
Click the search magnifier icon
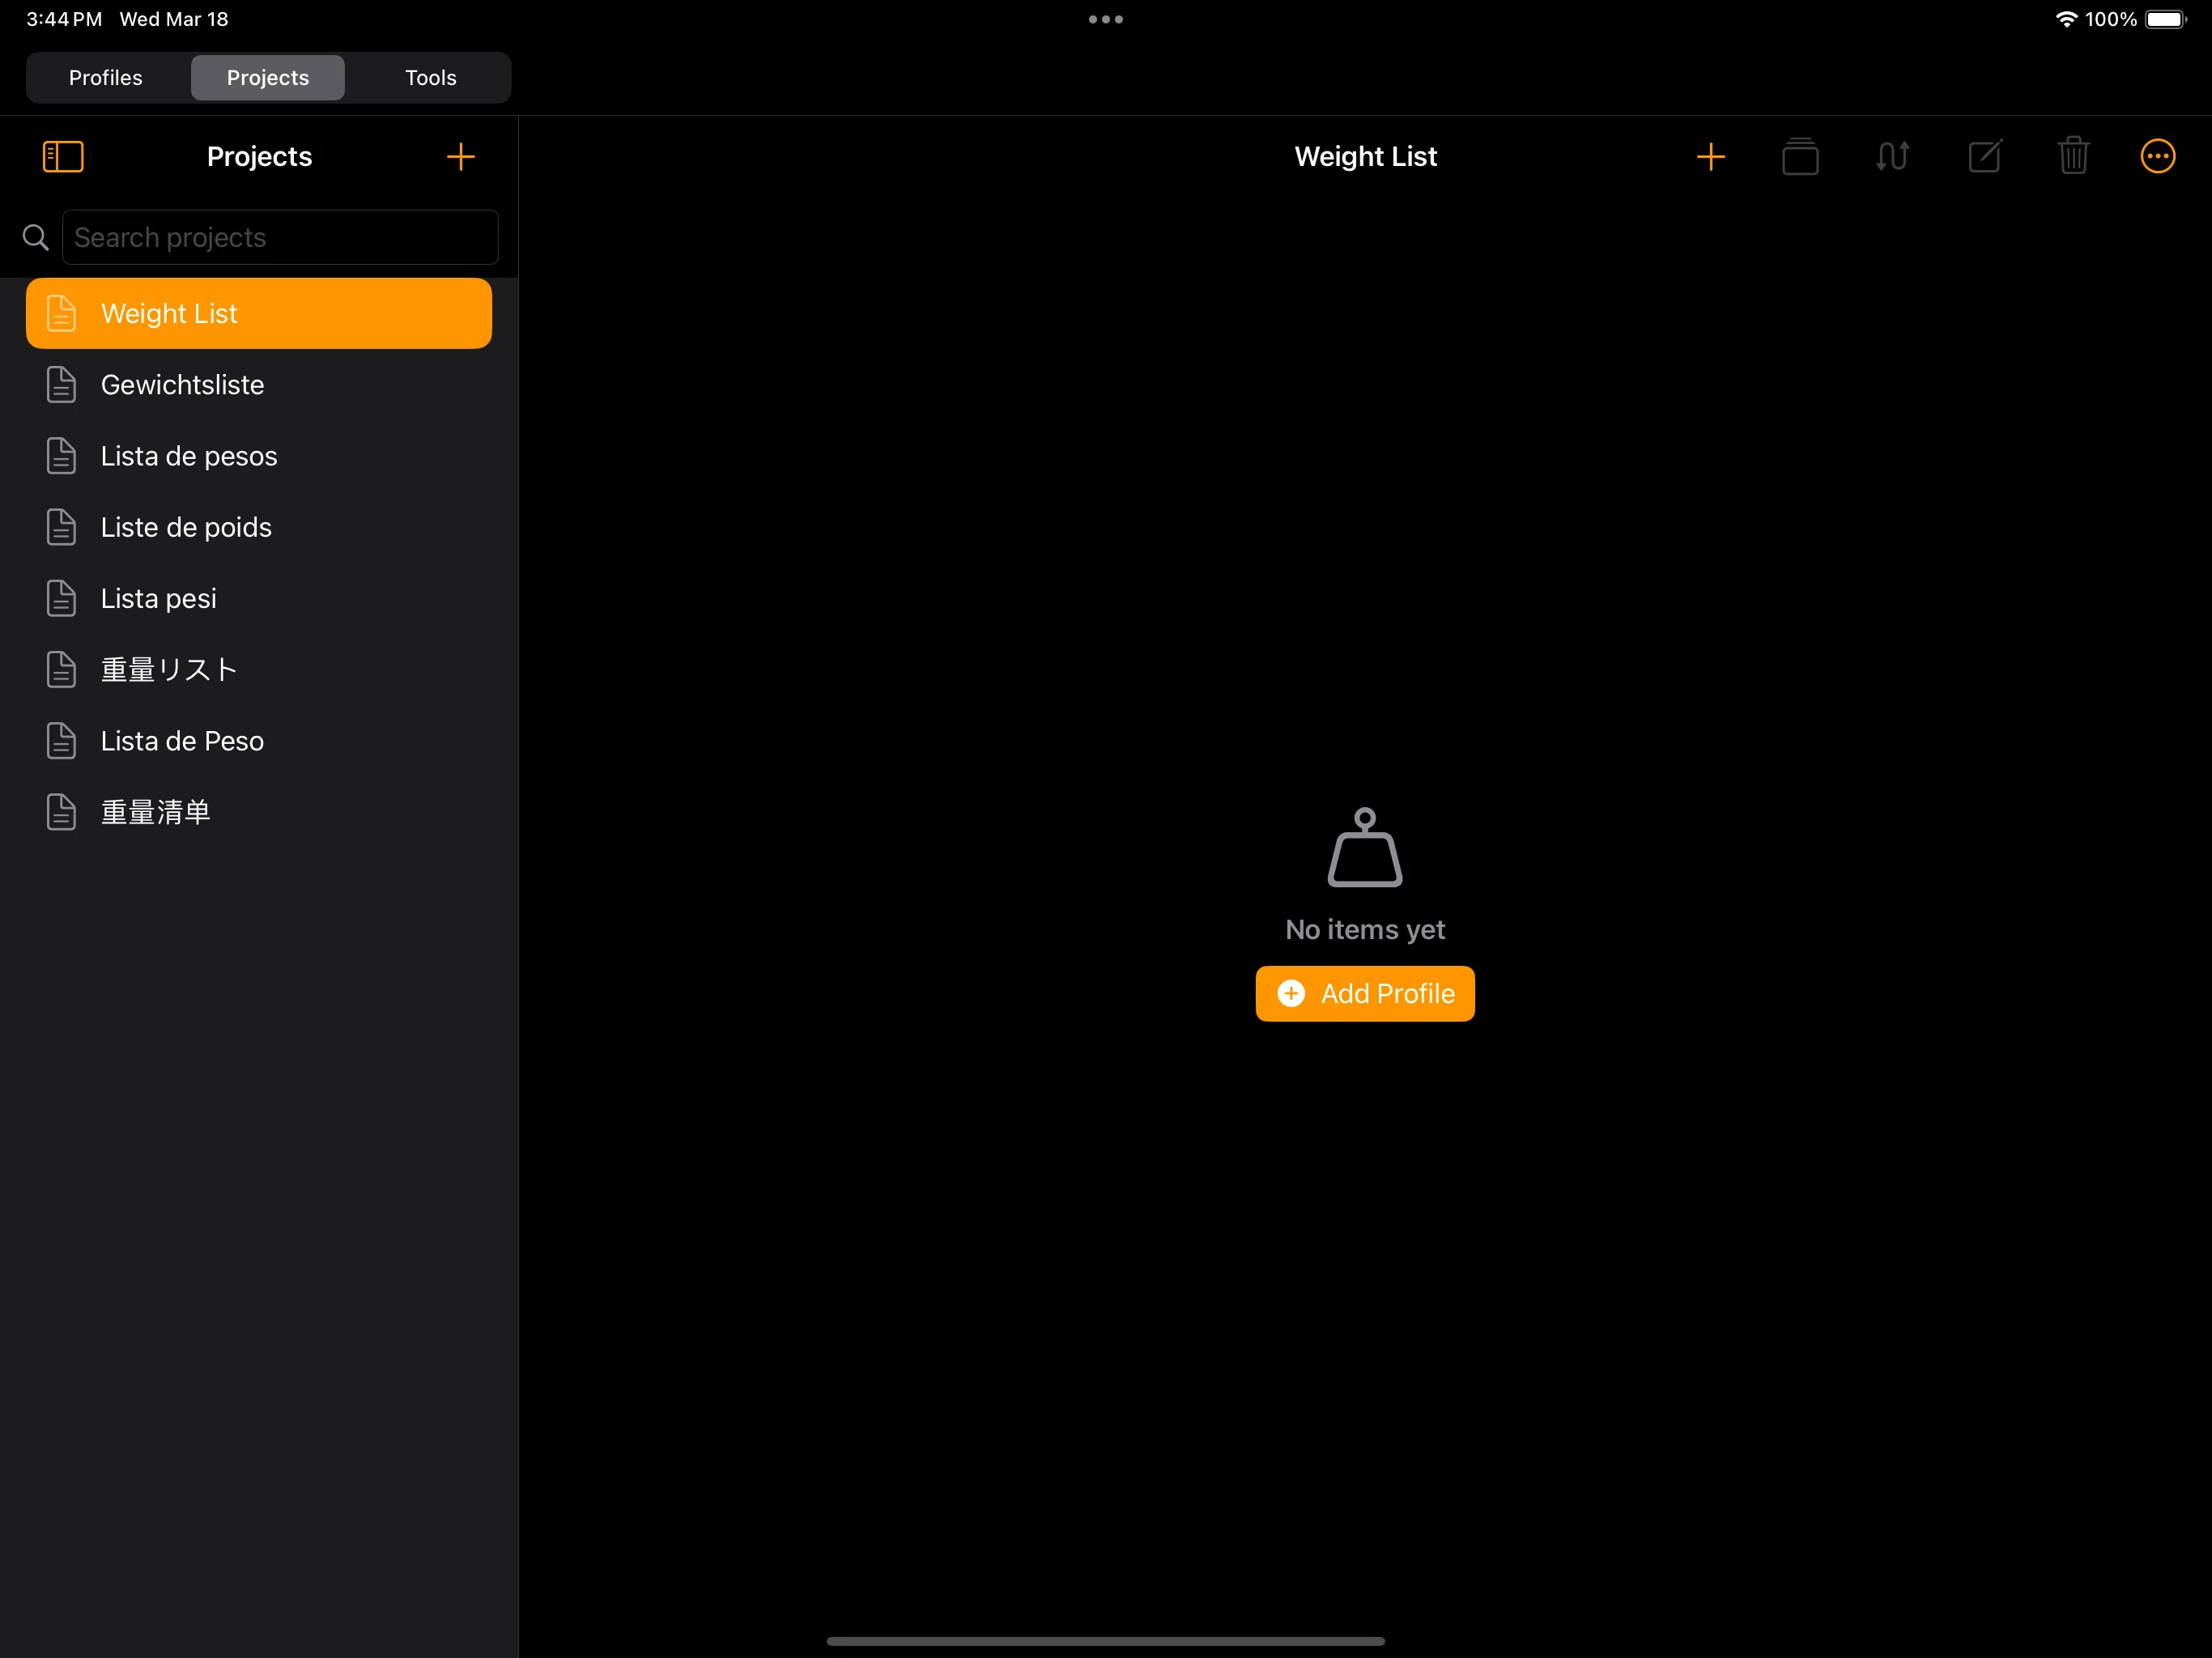point(36,237)
